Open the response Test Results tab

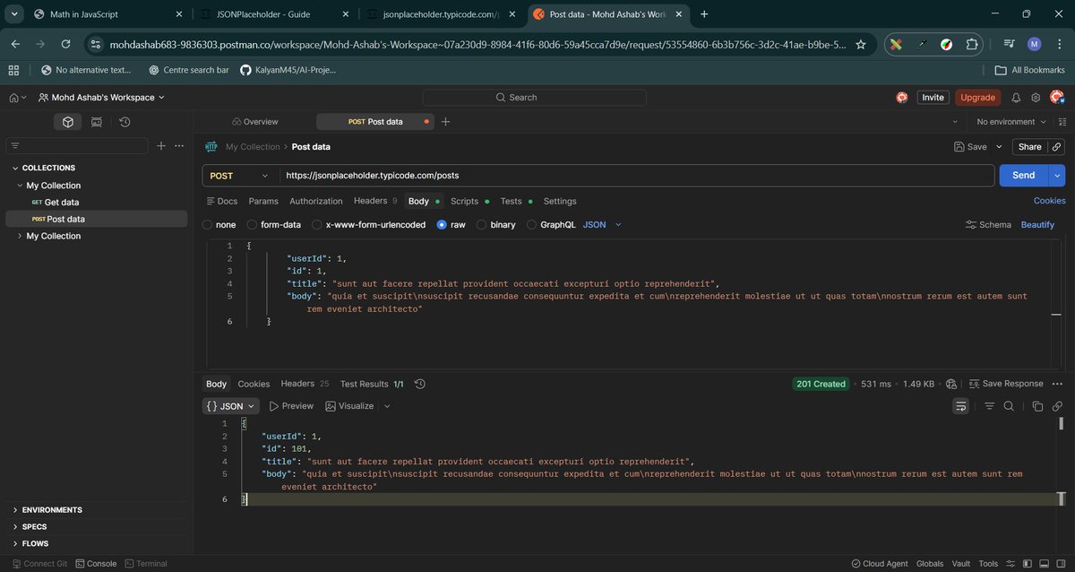click(x=372, y=384)
